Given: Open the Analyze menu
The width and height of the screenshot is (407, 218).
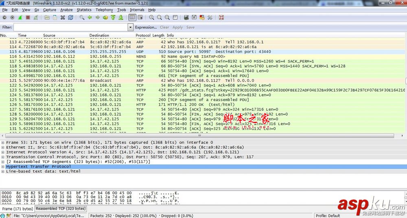Looking at the screenshot, I should coord(66,10).
